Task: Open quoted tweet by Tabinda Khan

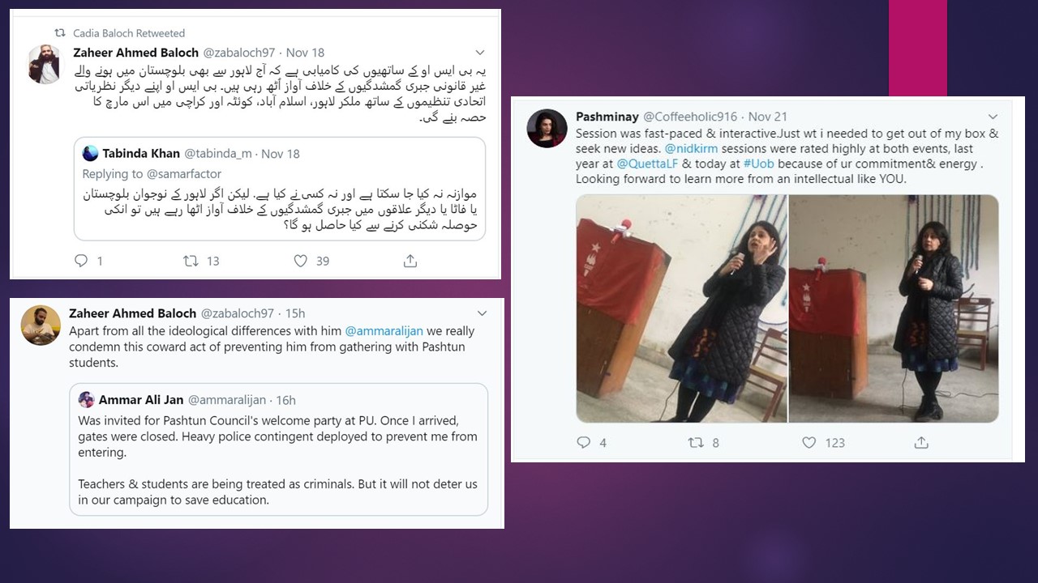Action: [x=280, y=189]
